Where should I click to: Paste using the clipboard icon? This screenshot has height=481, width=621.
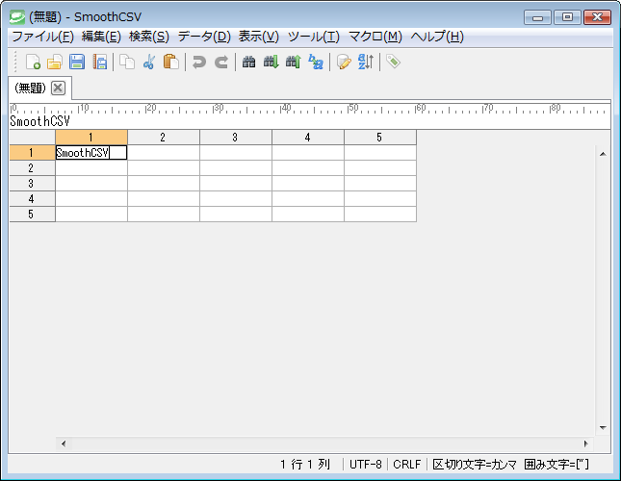coord(171,63)
